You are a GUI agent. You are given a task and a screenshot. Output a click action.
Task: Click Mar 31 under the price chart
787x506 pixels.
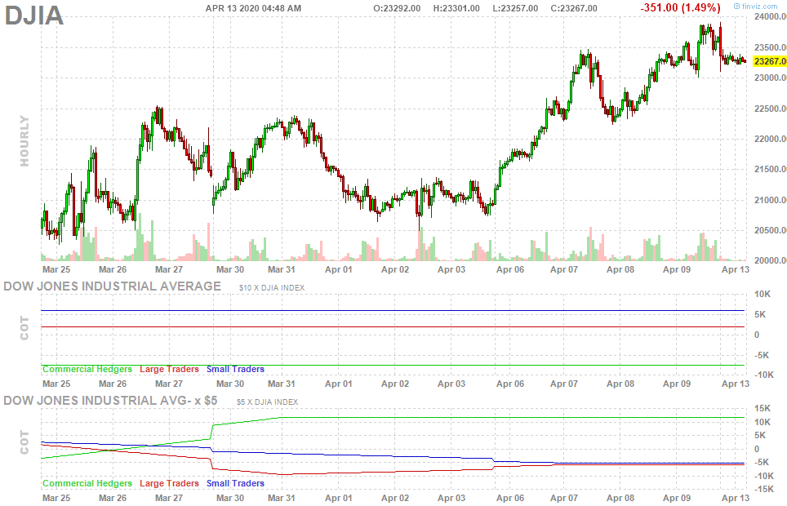[x=282, y=269]
